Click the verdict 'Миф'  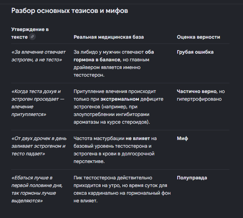tap(183, 138)
